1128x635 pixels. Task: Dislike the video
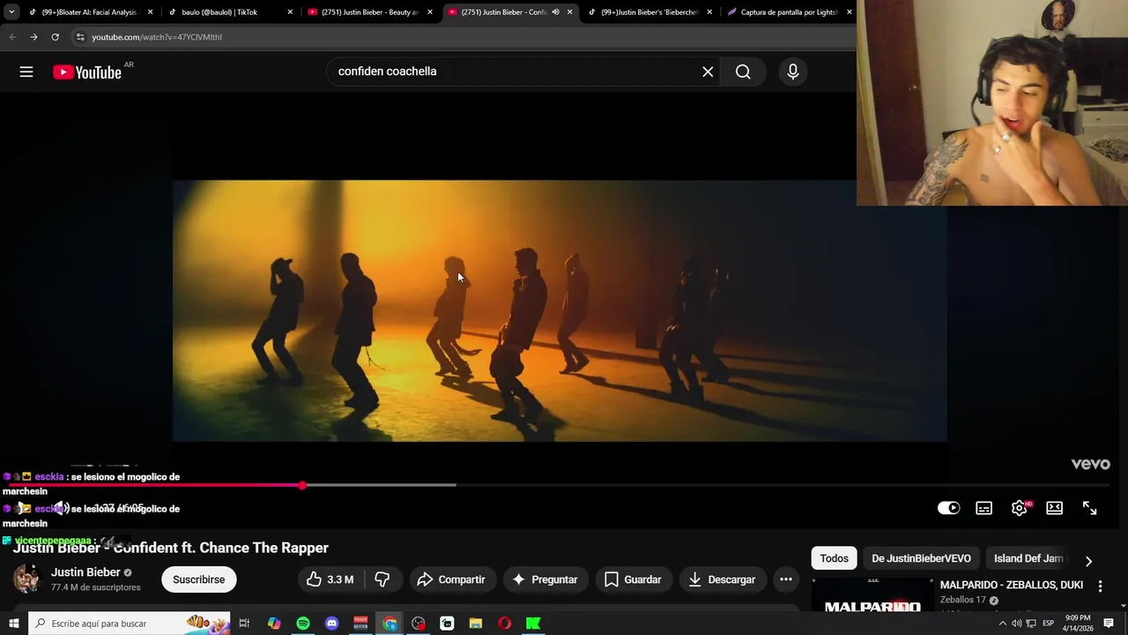point(382,579)
